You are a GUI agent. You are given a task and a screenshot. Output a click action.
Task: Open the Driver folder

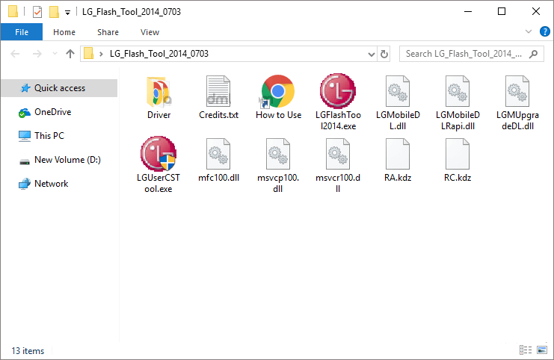[158, 92]
